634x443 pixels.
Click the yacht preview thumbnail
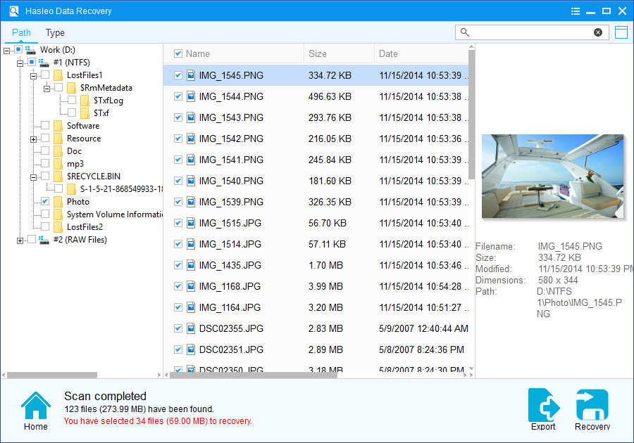(553, 176)
